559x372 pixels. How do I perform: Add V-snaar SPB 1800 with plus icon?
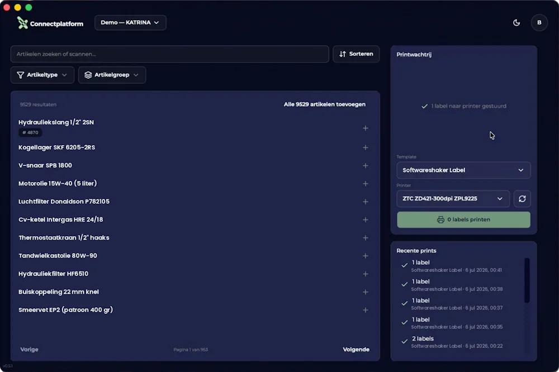(x=366, y=165)
